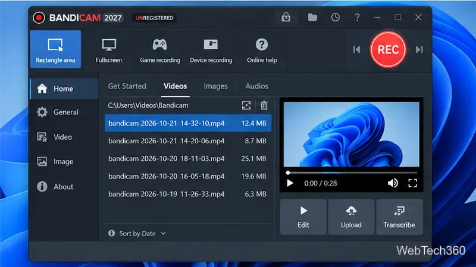Click the question mark help icon in title bar
476x267 pixels.
pos(358,17)
